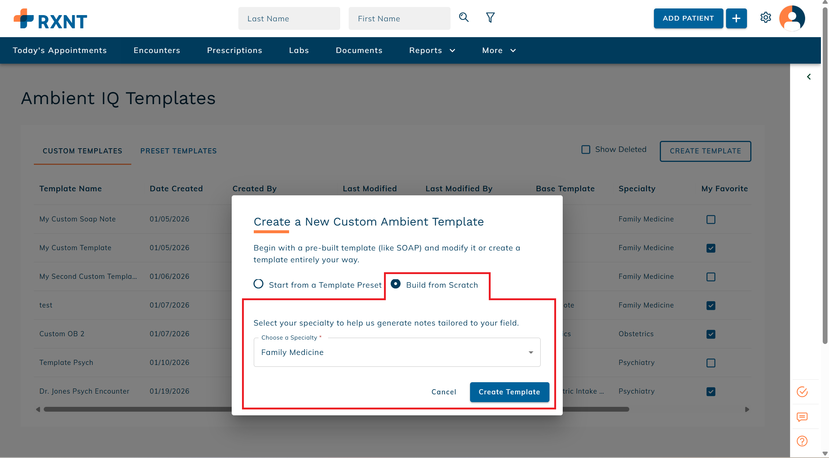Click the horizontal table scrollbar
The image size is (829, 458).
136,409
